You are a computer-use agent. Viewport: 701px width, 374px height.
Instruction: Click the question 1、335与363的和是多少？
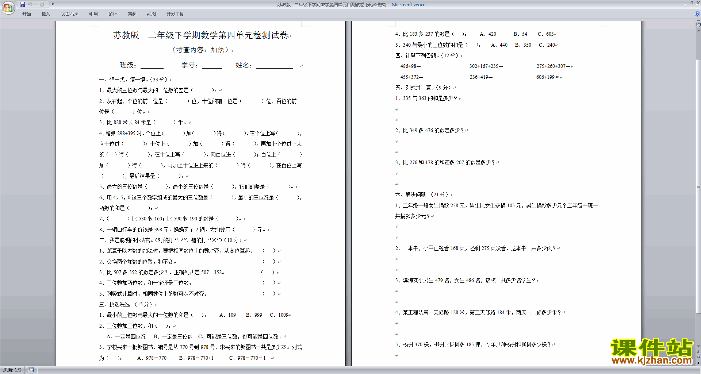click(x=426, y=98)
